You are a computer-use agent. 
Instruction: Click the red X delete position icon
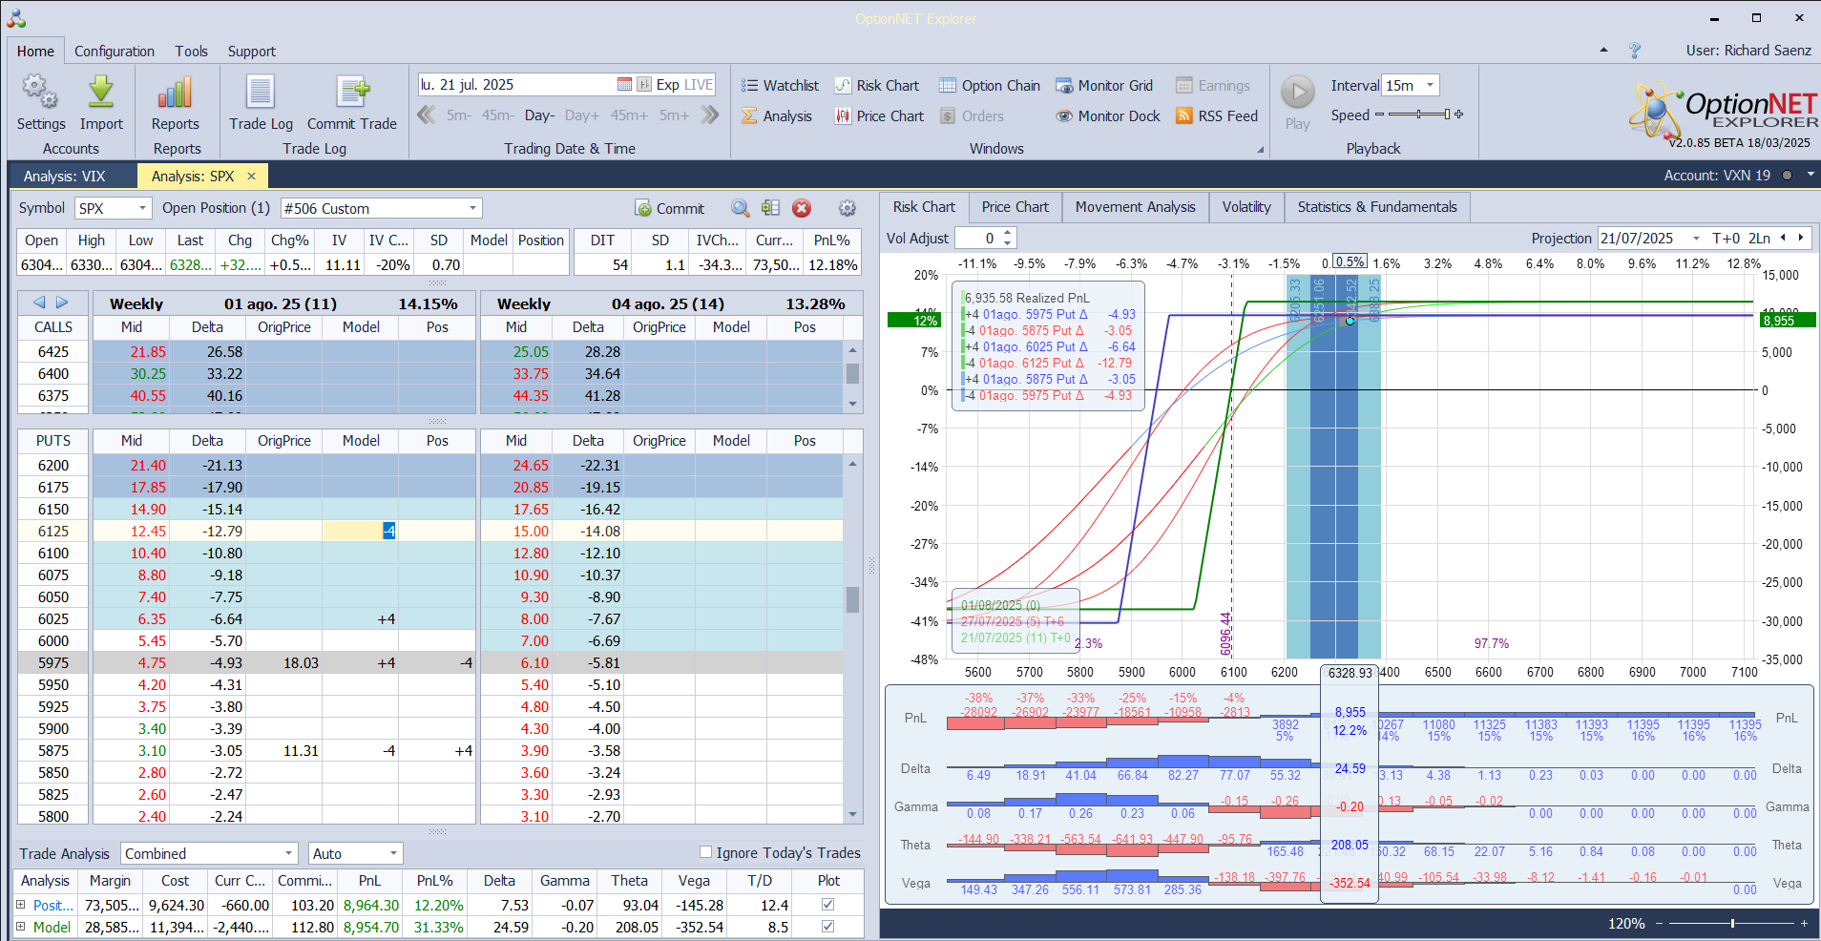[802, 208]
